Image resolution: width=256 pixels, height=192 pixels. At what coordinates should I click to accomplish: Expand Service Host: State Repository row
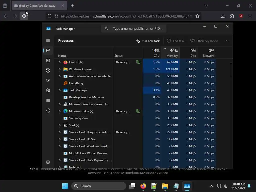[60, 160]
